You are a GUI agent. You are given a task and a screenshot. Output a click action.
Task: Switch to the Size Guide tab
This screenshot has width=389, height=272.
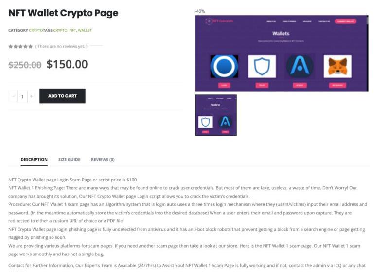[x=69, y=159]
